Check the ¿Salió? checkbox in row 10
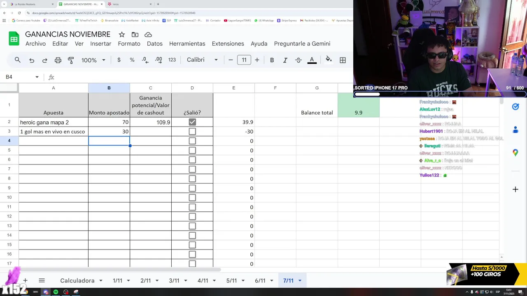Image resolution: width=527 pixels, height=296 pixels. [x=192, y=198]
